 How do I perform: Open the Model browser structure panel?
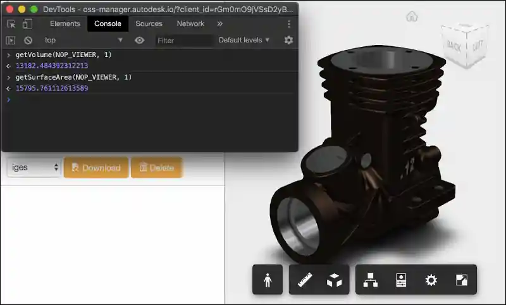click(371, 280)
